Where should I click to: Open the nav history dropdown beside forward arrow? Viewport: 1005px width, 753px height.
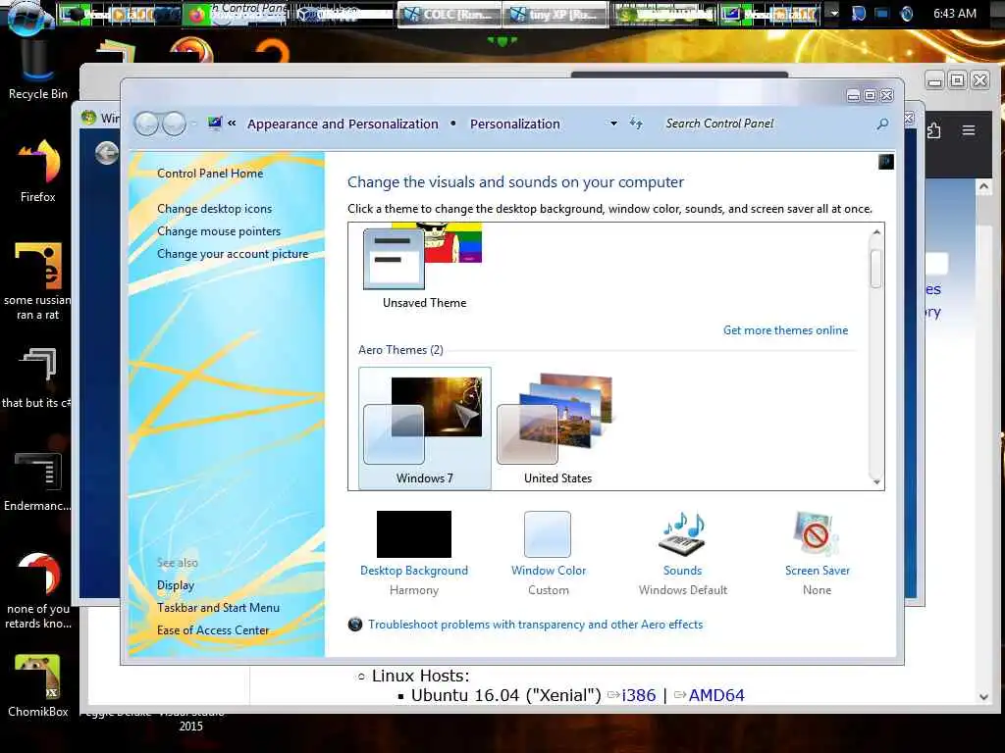193,123
